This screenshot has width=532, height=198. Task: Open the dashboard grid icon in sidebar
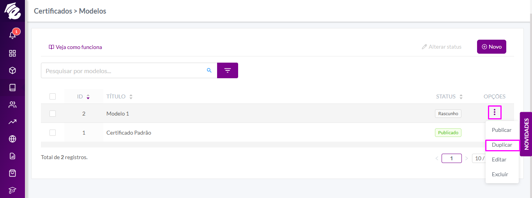[x=12, y=53]
